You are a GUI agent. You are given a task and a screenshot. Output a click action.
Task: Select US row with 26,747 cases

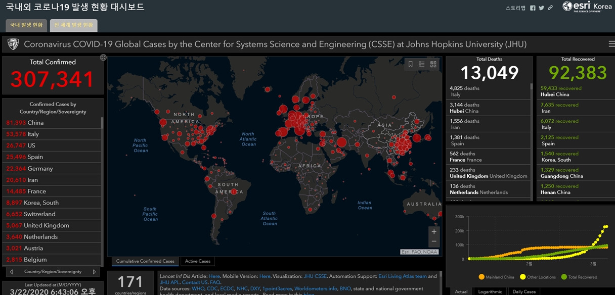(52, 145)
